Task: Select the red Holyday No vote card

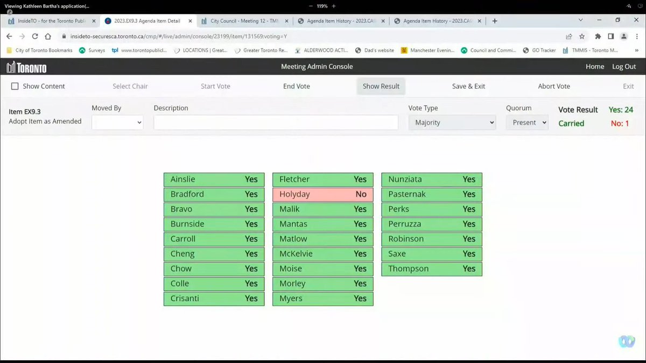Action: (322, 194)
